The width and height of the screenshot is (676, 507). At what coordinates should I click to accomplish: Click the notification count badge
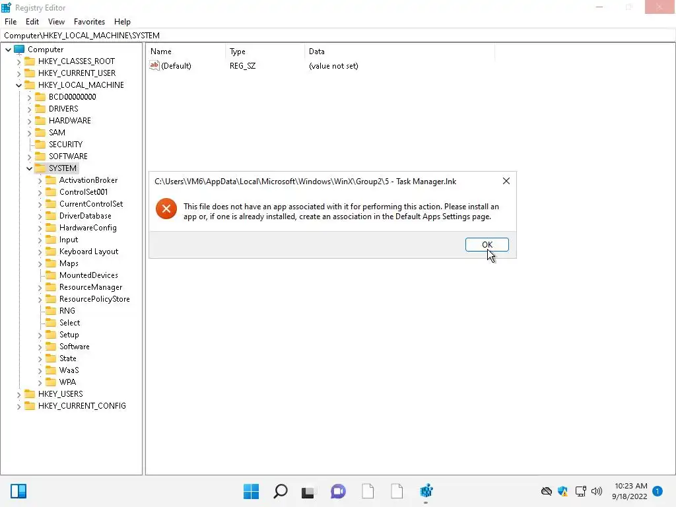[658, 491]
